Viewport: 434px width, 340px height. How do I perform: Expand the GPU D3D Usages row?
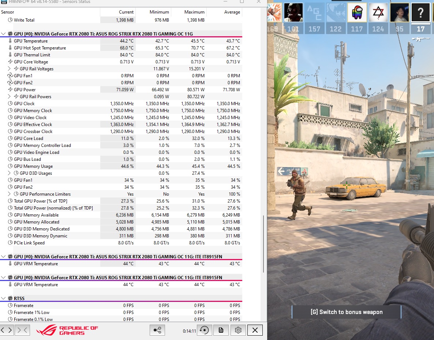(9, 173)
